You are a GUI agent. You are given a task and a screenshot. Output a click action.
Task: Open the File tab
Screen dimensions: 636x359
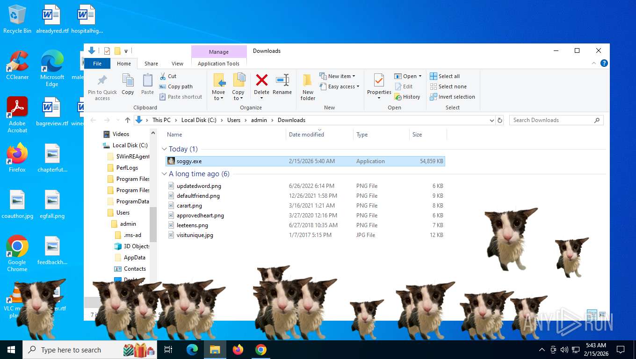point(97,64)
